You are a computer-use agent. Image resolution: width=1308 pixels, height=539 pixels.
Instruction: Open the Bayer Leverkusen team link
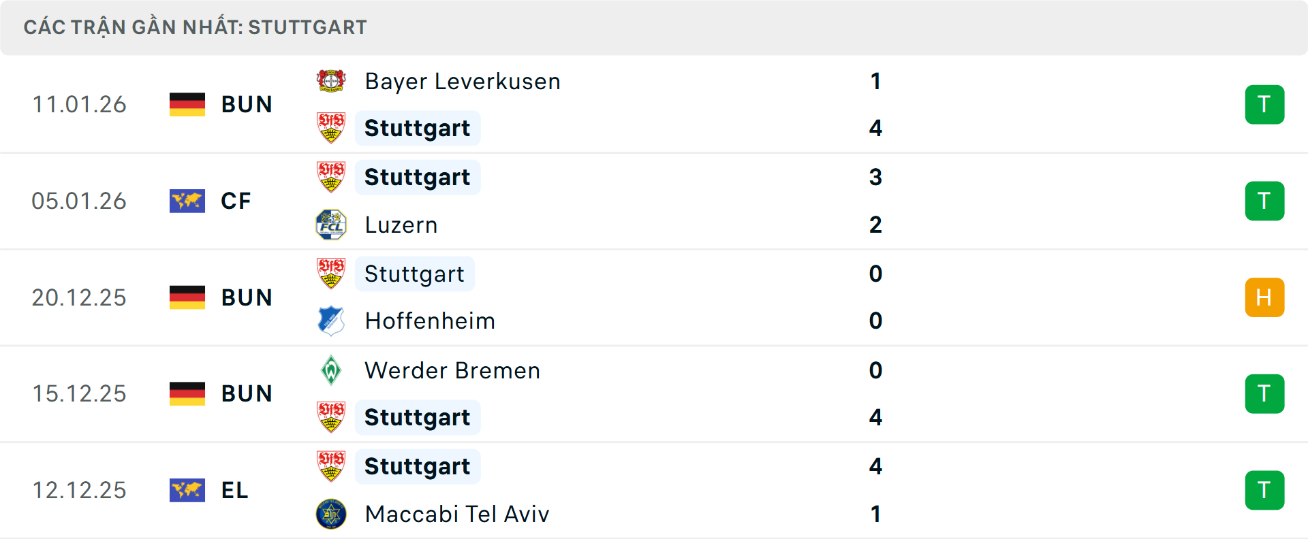463,82
